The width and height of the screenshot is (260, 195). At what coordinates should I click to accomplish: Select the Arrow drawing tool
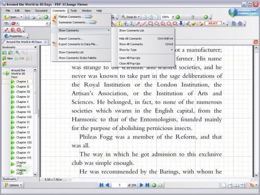click(x=138, y=23)
